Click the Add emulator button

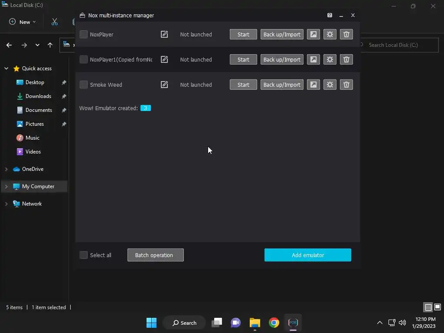[x=308, y=255]
